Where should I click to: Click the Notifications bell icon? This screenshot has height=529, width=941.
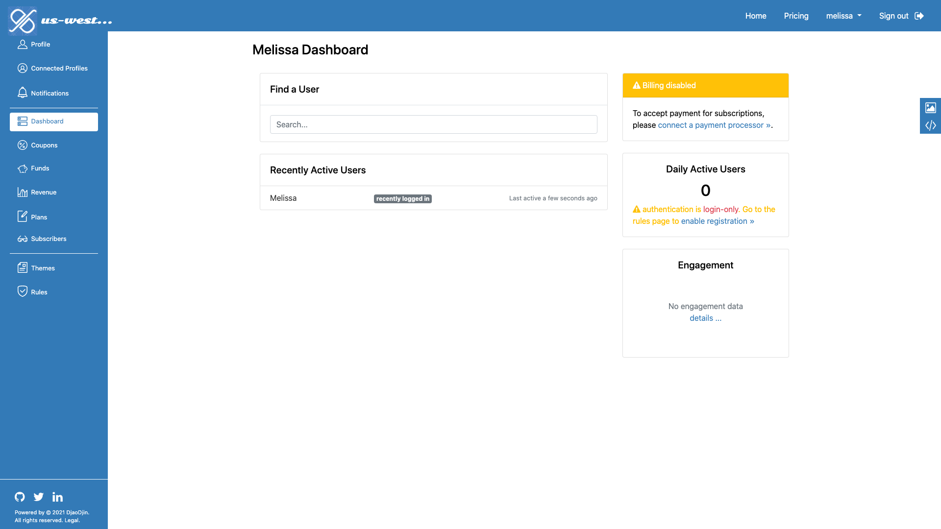pyautogui.click(x=23, y=93)
